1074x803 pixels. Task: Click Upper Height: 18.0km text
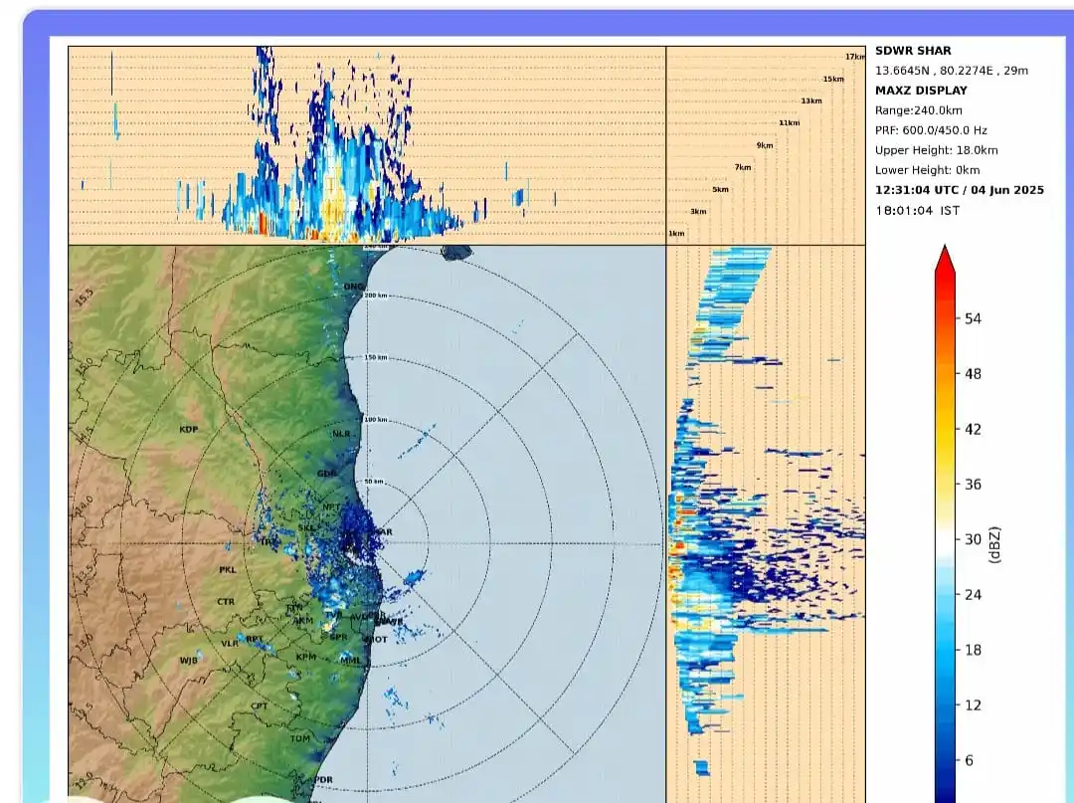[937, 150]
